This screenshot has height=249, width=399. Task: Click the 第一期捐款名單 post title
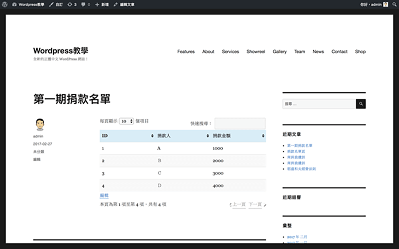(x=72, y=99)
